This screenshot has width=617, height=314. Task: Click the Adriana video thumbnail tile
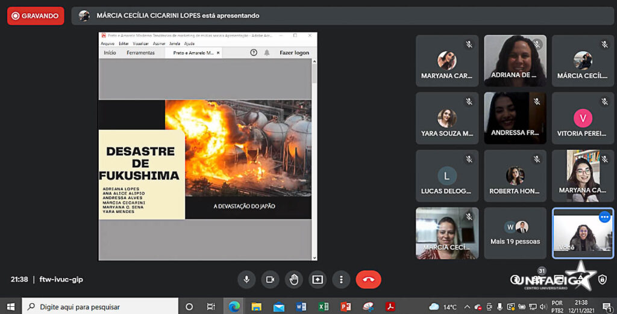click(515, 60)
